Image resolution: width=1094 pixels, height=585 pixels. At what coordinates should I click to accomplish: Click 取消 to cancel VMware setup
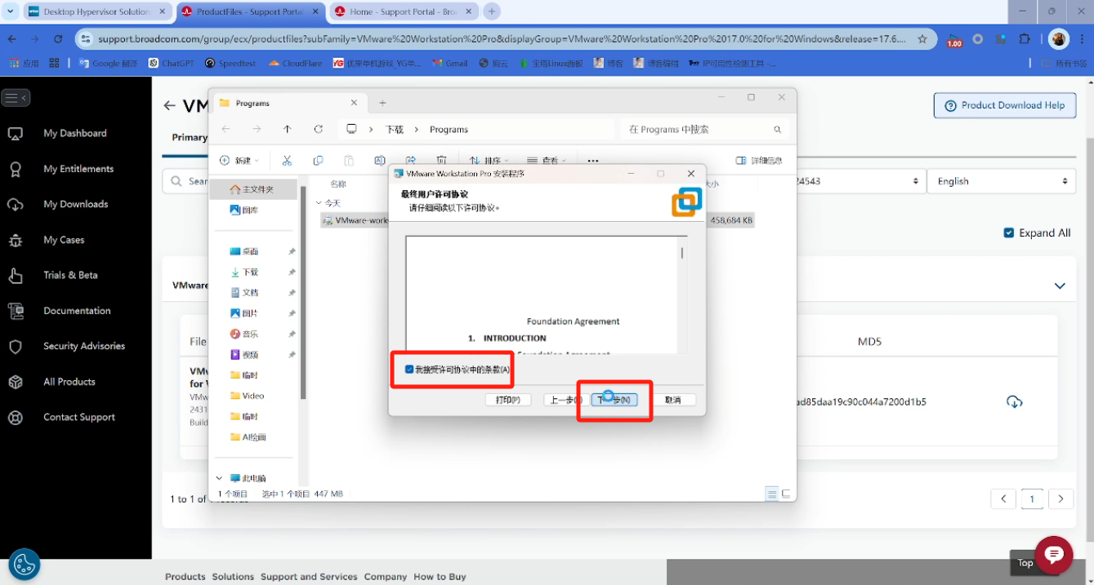672,400
